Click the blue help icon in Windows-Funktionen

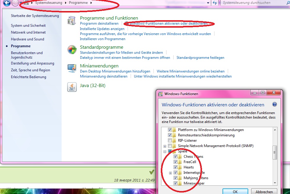274,105
